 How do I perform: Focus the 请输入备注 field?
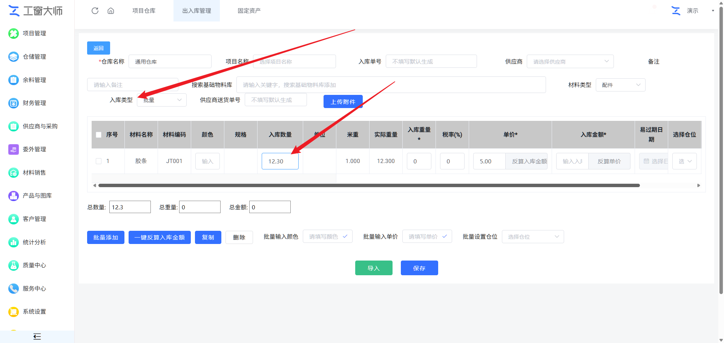pos(133,85)
